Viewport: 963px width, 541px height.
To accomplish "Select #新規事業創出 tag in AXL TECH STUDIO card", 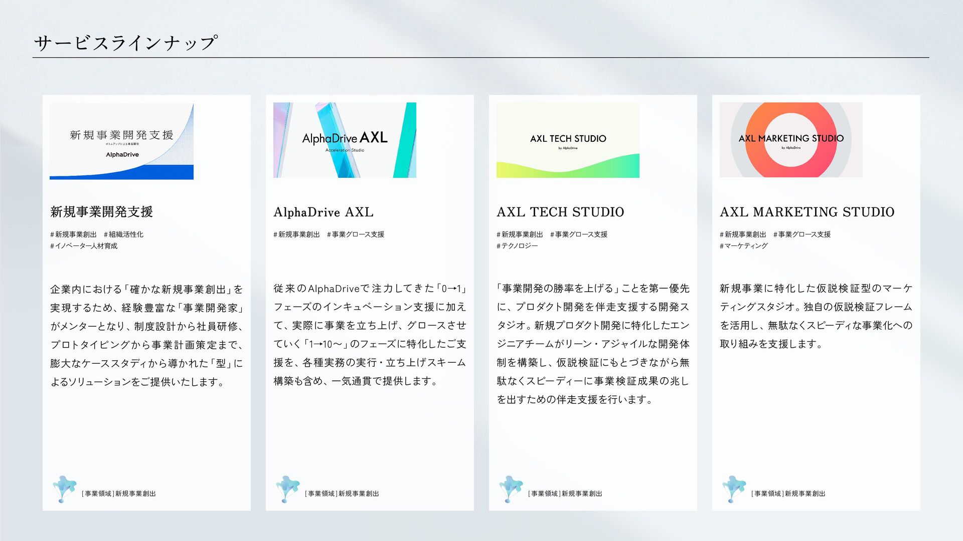I will pos(520,234).
